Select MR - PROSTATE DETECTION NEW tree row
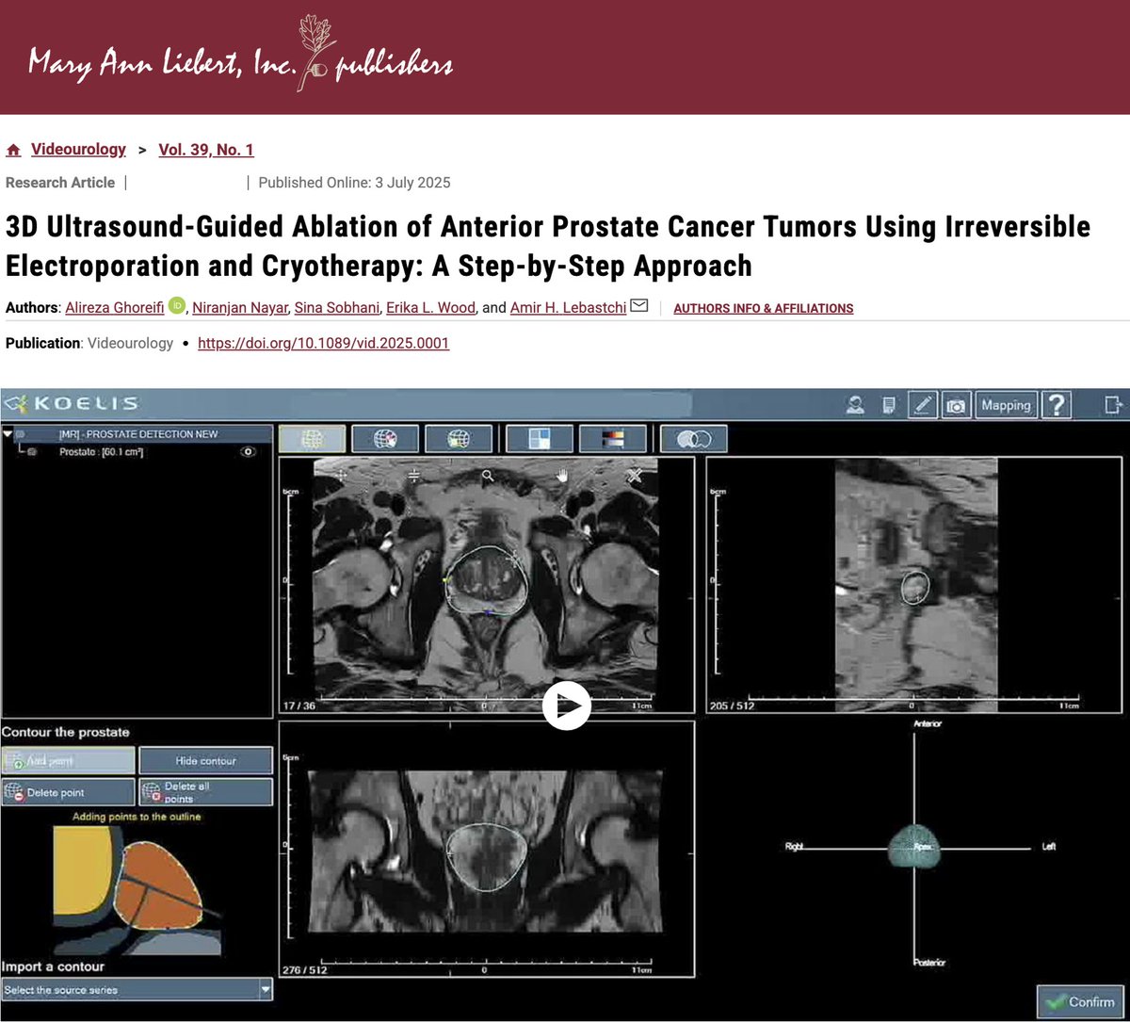1130x1022 pixels. pyautogui.click(x=137, y=434)
